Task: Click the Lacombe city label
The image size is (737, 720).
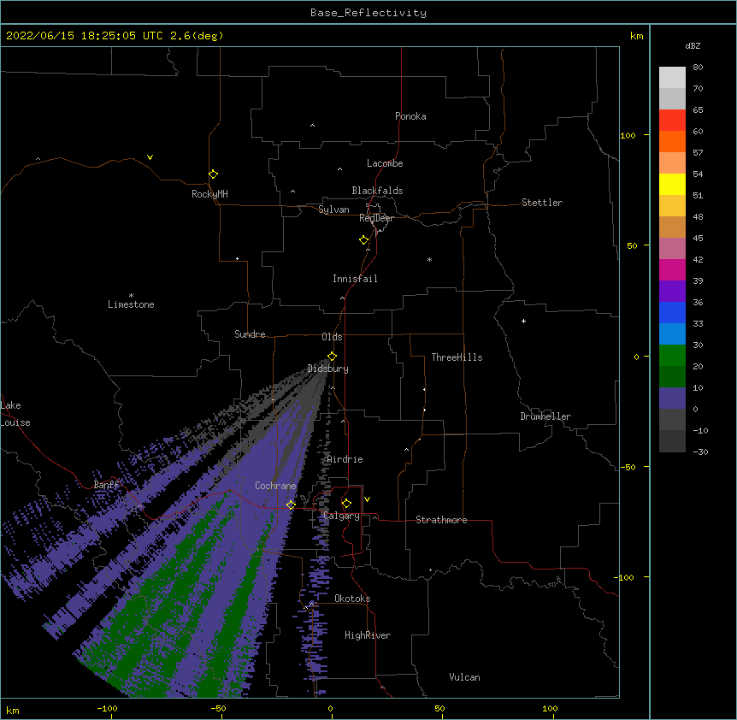Action: coord(385,163)
